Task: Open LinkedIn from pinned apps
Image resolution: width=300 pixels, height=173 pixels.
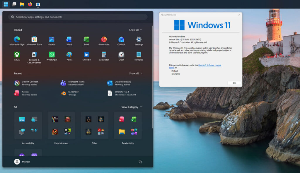Action: tap(86, 56)
